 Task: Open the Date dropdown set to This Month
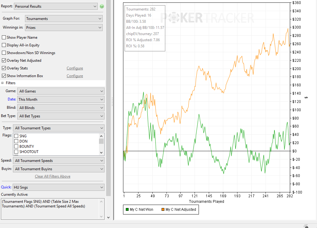click(61, 100)
